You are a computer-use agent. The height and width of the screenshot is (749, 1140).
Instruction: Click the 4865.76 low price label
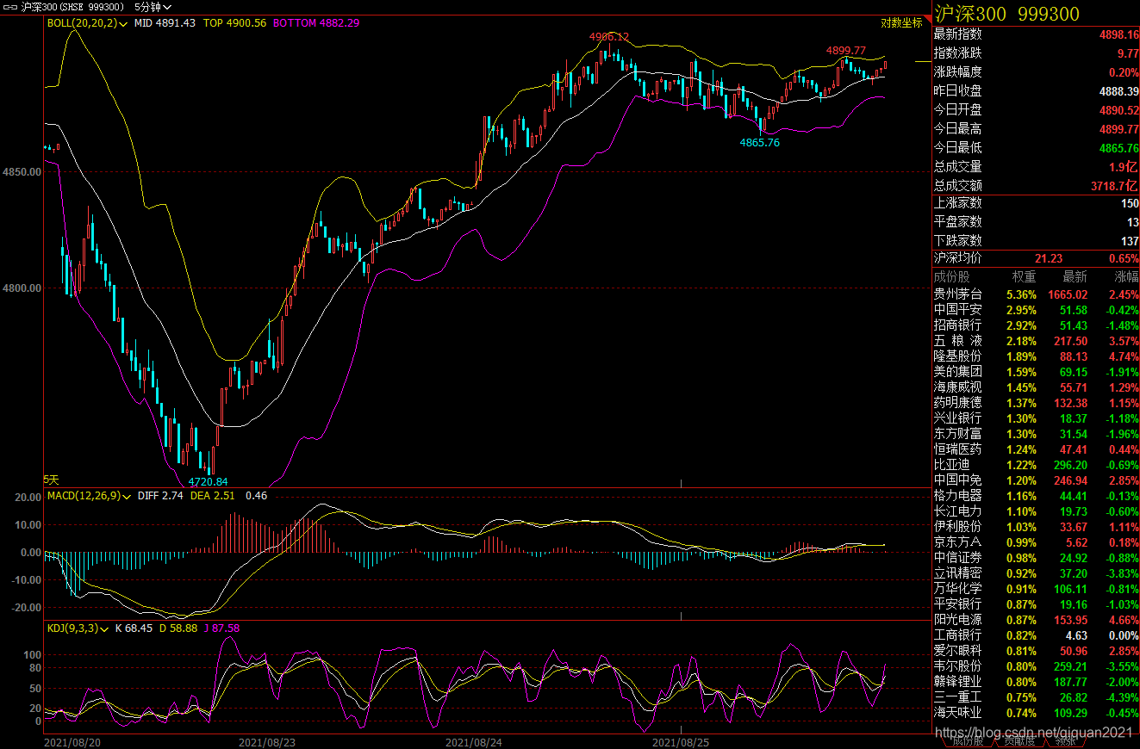click(x=759, y=143)
